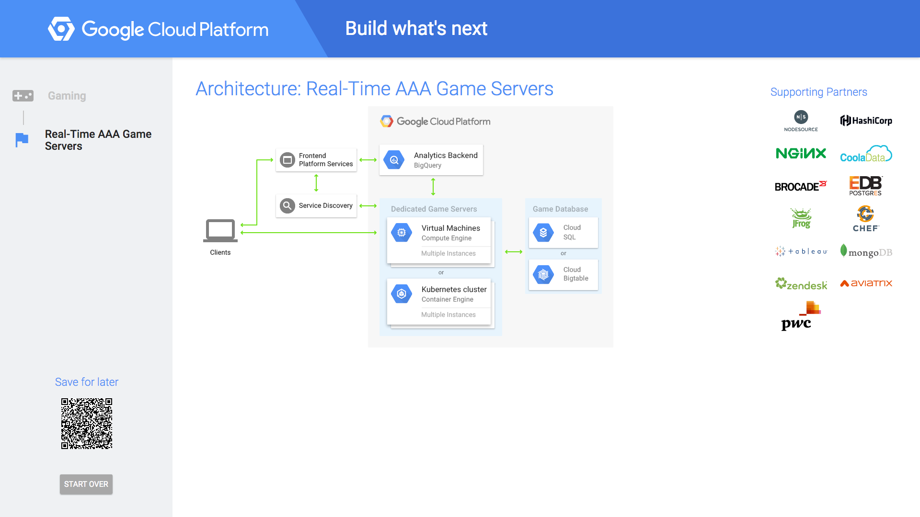Click the Compute Engine hexagon icon
This screenshot has width=920, height=517.
[x=402, y=233]
